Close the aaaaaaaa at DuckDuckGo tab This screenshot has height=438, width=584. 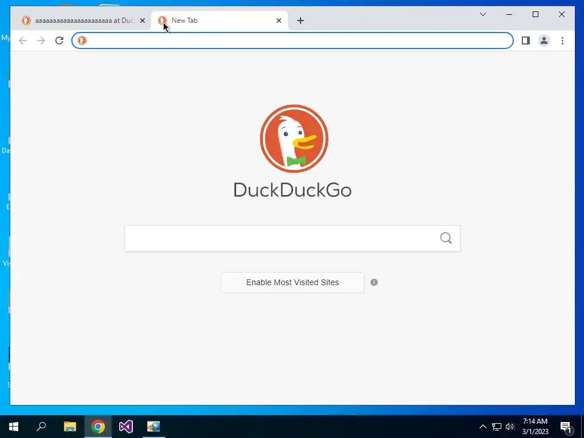[142, 21]
